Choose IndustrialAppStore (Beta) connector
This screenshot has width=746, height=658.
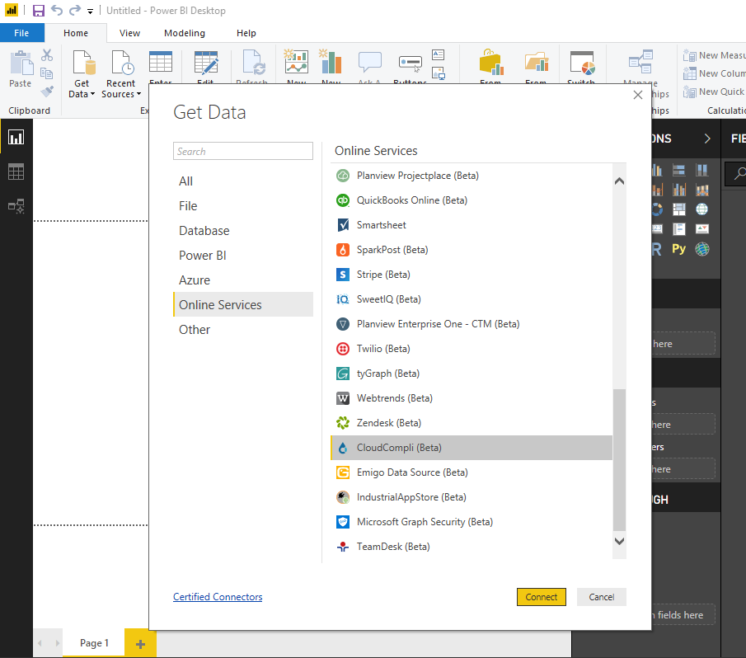(x=472, y=497)
